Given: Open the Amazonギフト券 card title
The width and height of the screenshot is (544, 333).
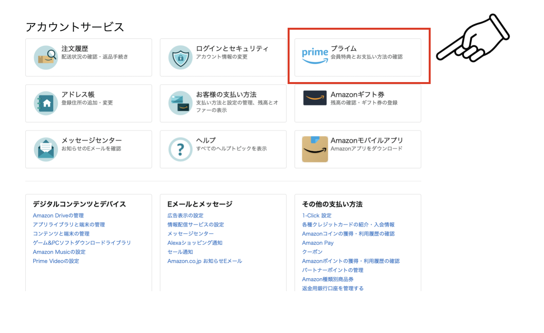Looking at the screenshot, I should click(x=358, y=95).
